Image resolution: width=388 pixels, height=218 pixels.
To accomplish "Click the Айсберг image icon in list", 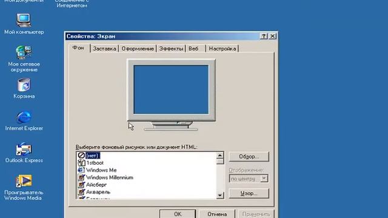I will click(81, 184).
